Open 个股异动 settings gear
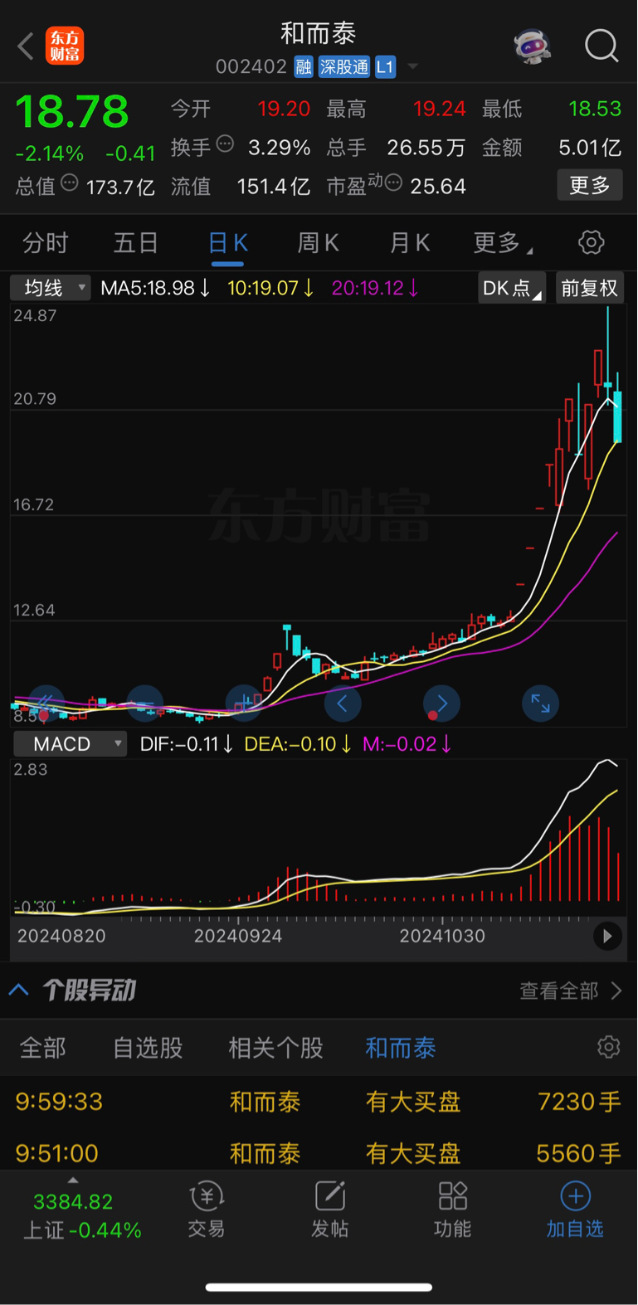Image resolution: width=638 pixels, height=1305 pixels. click(x=608, y=1047)
